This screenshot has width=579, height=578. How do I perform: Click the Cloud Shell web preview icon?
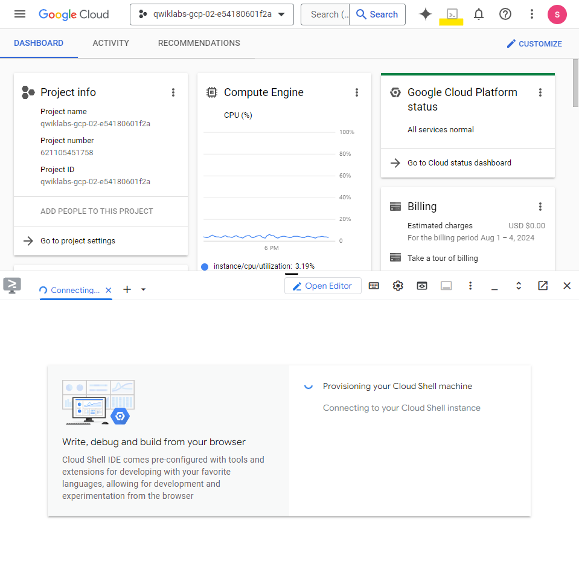(x=422, y=286)
